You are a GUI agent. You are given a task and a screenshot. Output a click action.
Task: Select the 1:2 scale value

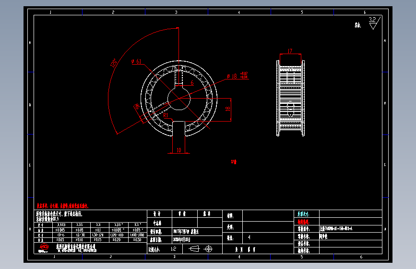pyautogui.click(x=174, y=249)
